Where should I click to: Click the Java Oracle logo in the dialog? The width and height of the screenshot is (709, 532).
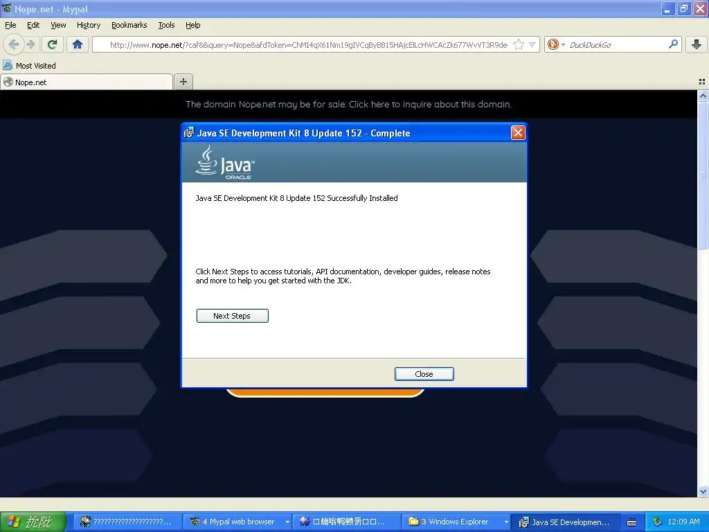pyautogui.click(x=225, y=162)
